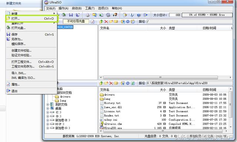Expand the 新加卷(E:) drive node
The image size is (237, 142).
coord(48,120)
